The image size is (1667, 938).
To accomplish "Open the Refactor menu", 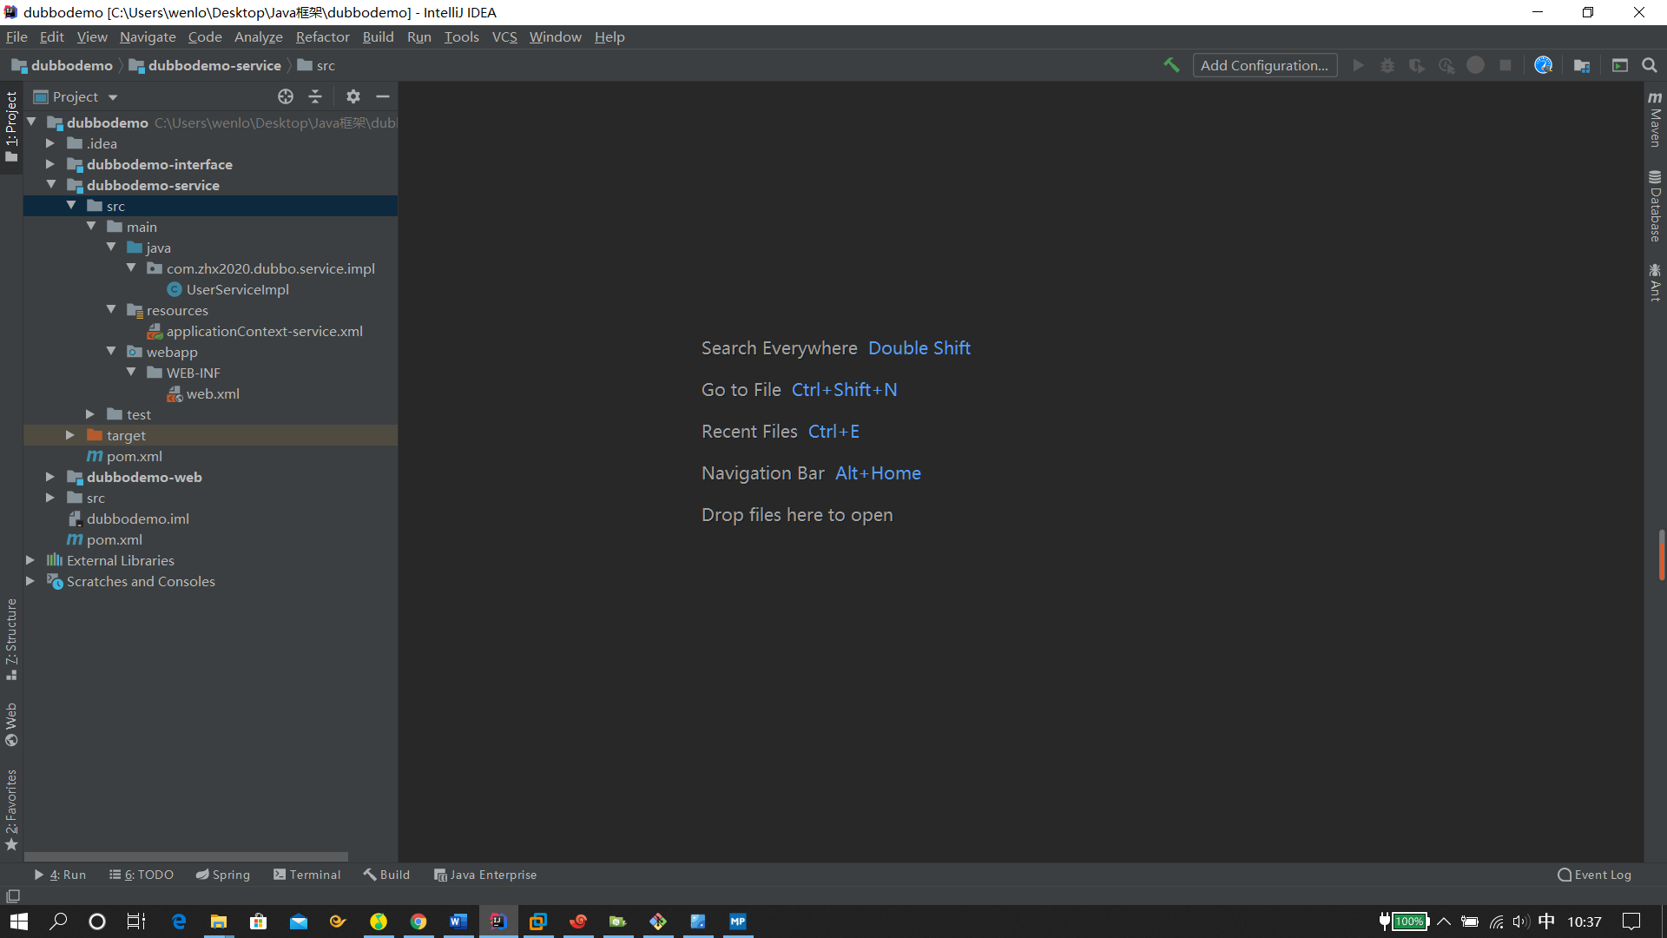I will point(322,36).
